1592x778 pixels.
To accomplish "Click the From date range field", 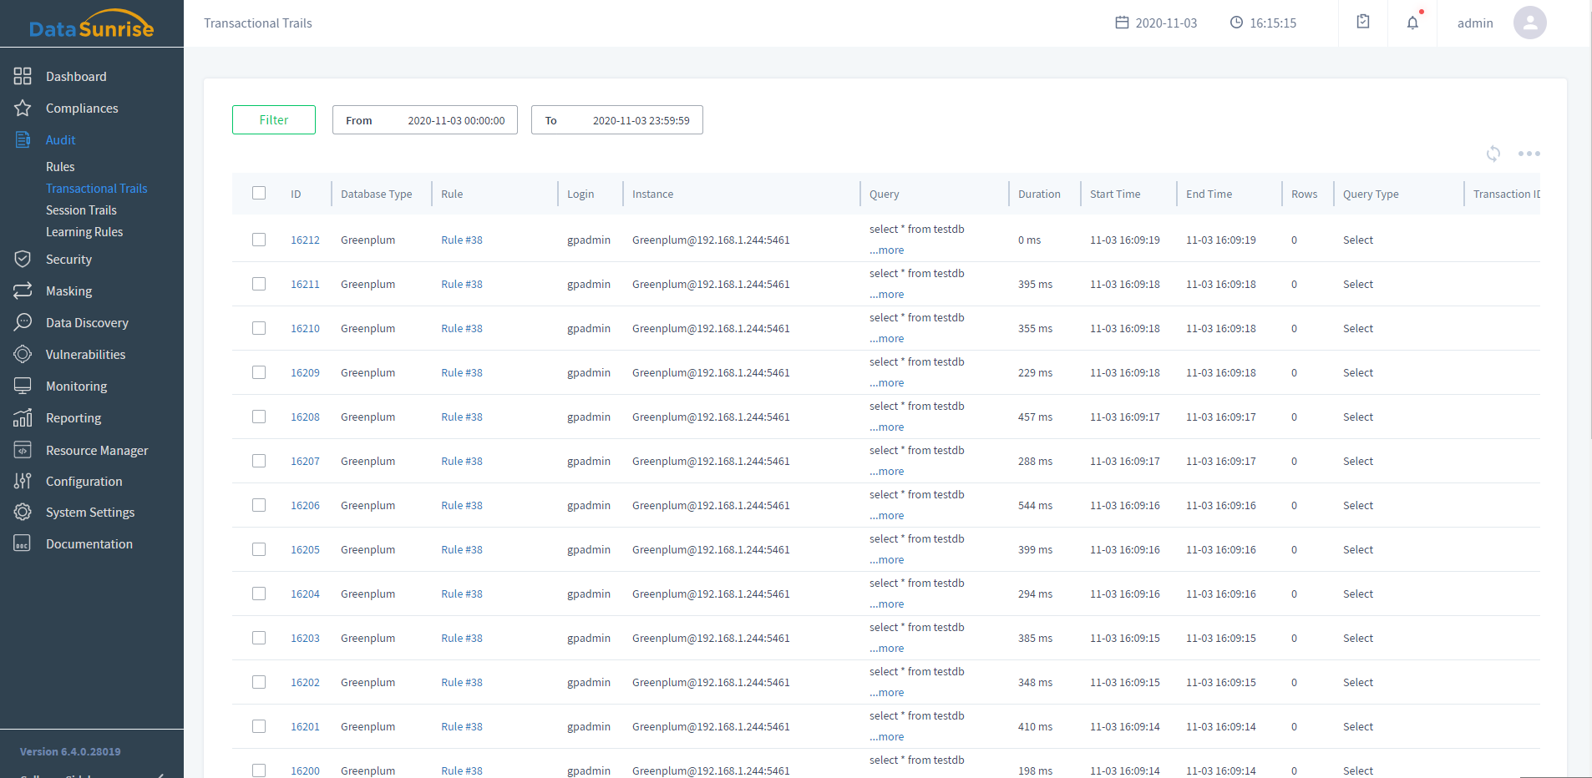I will tap(424, 120).
